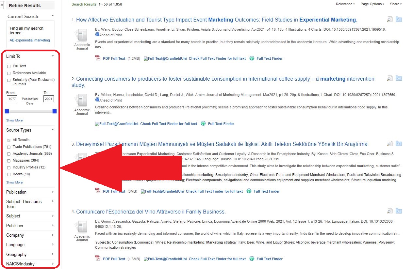Add result 3 to folder icon

[x=399, y=144]
